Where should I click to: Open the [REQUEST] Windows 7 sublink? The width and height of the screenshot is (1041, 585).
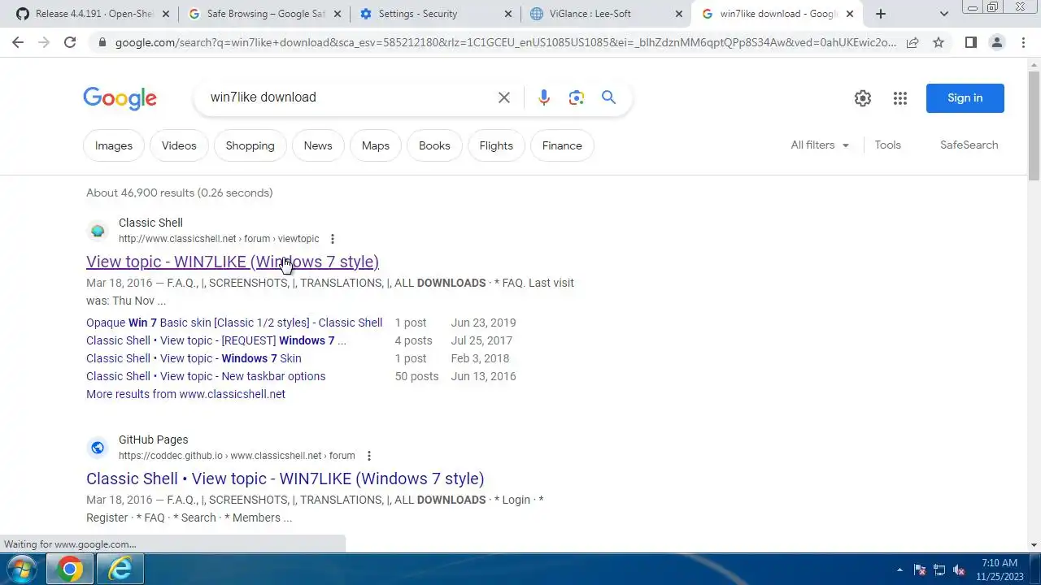216,340
